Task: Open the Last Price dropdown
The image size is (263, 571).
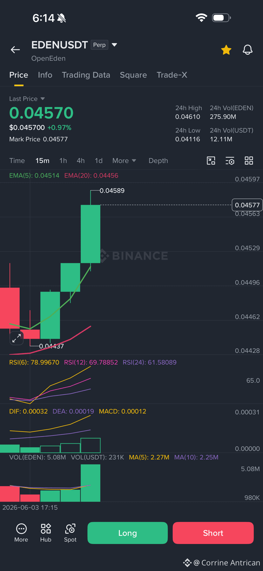Action: tap(27, 99)
